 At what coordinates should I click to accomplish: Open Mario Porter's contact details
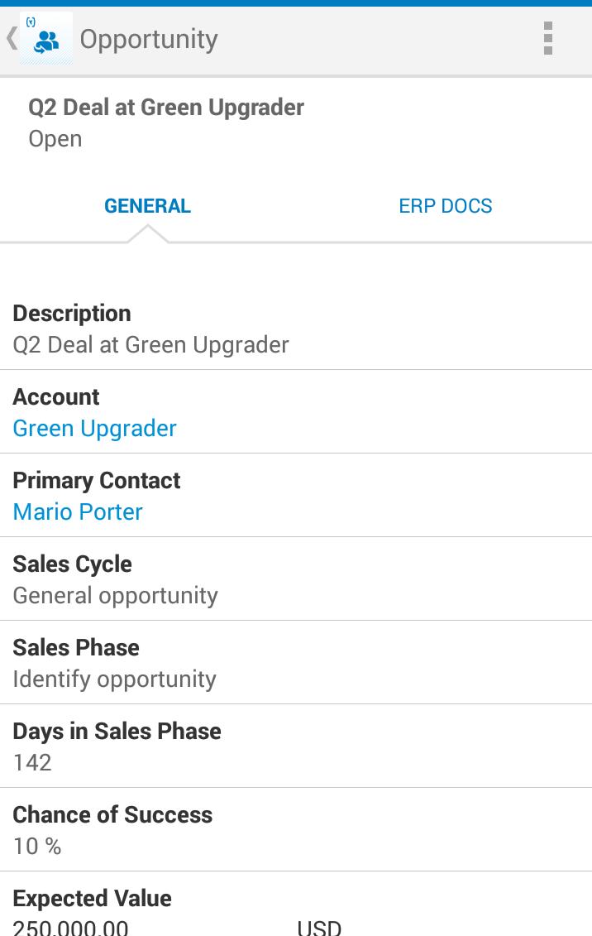point(77,512)
